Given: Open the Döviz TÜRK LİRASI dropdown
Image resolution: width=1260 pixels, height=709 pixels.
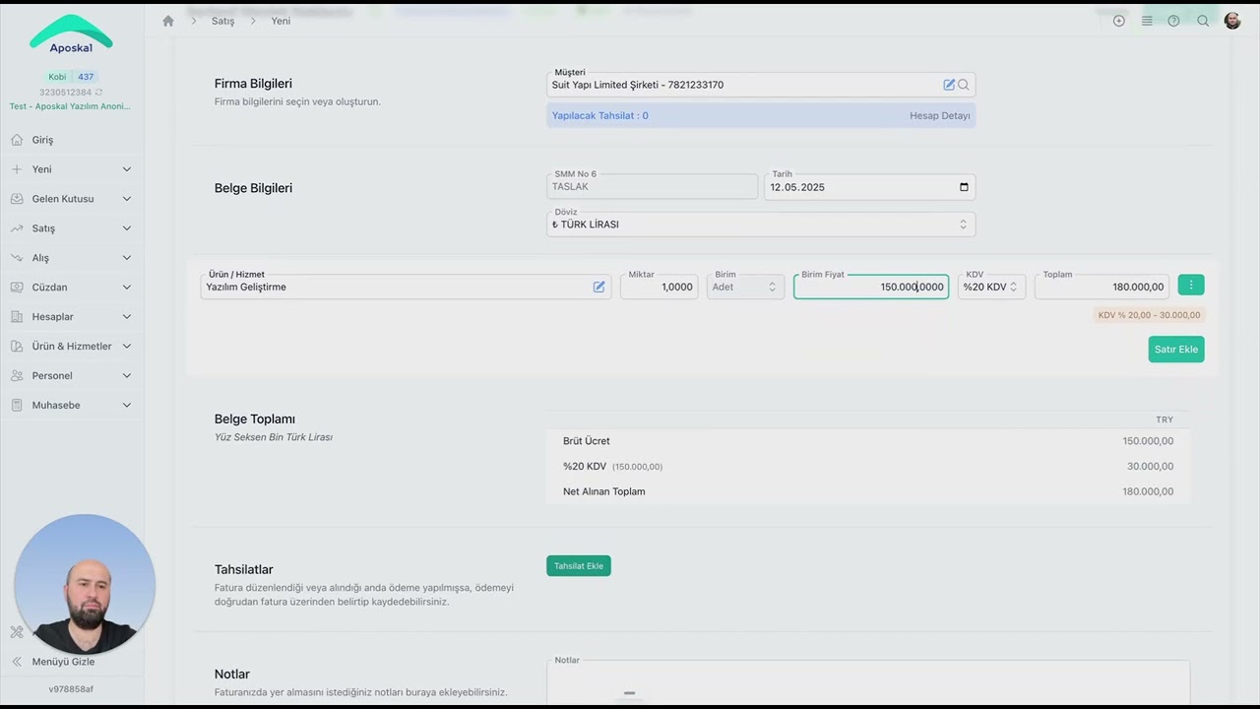Looking at the screenshot, I should point(761,225).
